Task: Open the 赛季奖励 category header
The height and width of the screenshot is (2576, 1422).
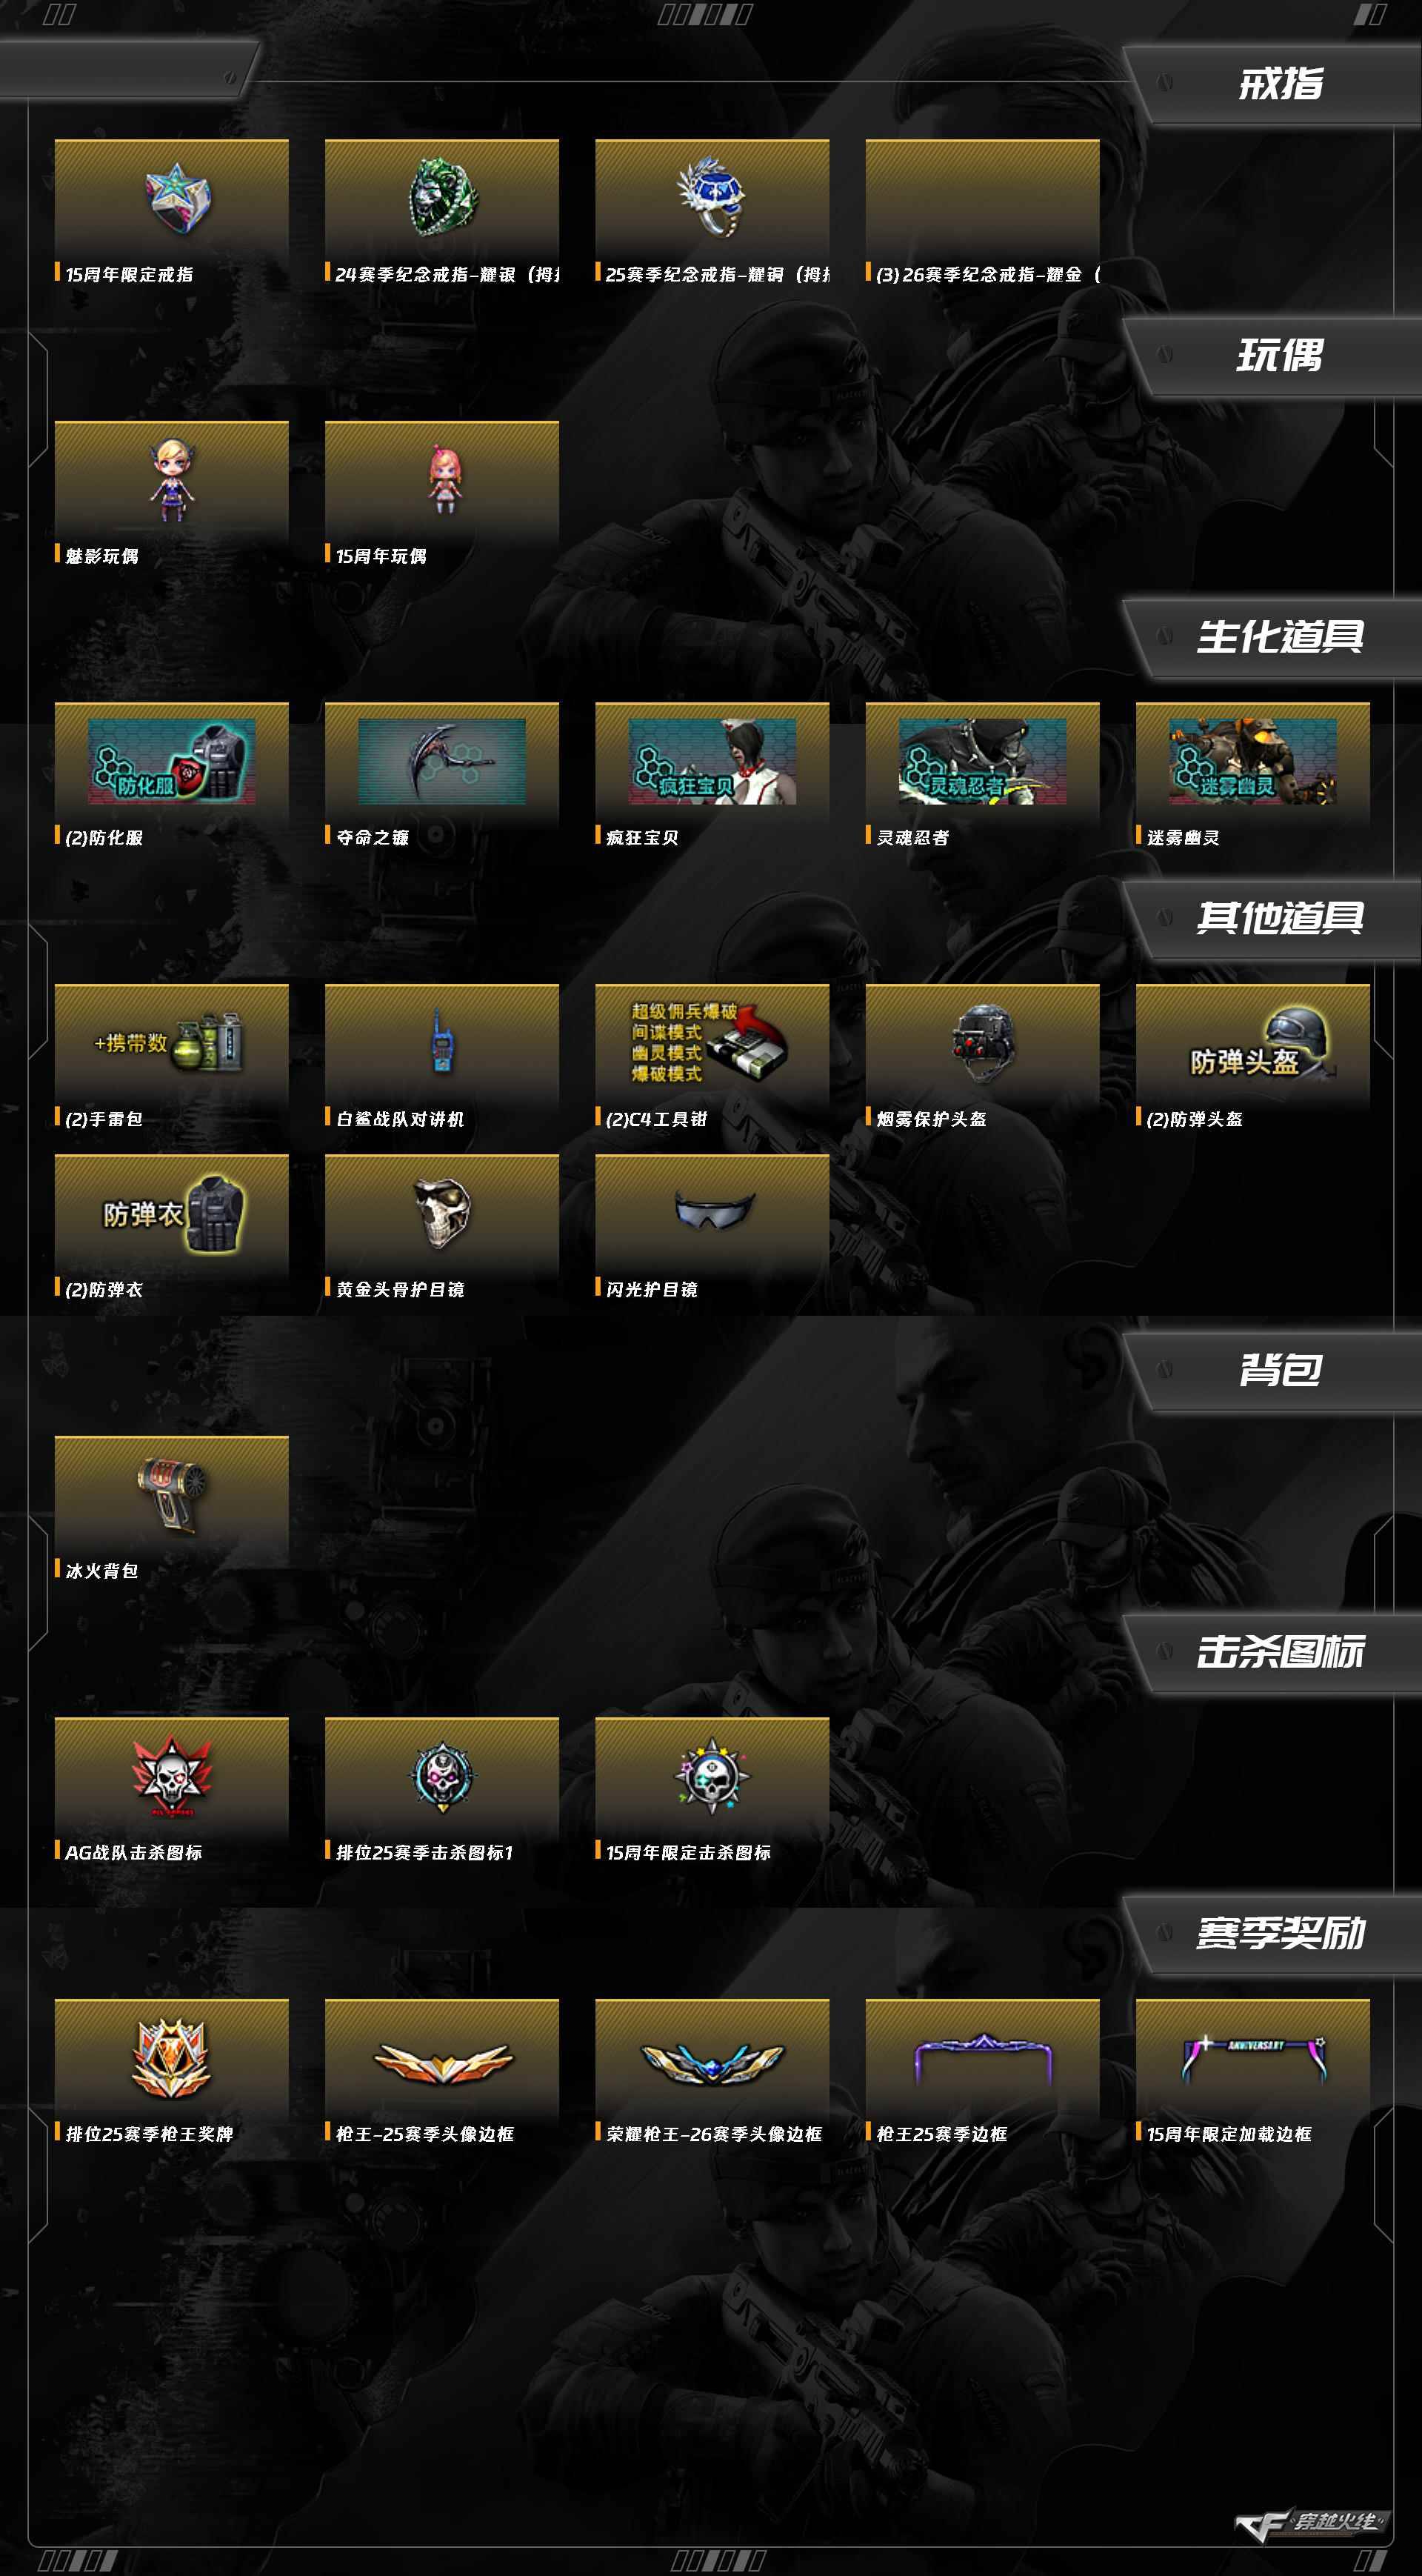Action: [x=1280, y=1933]
